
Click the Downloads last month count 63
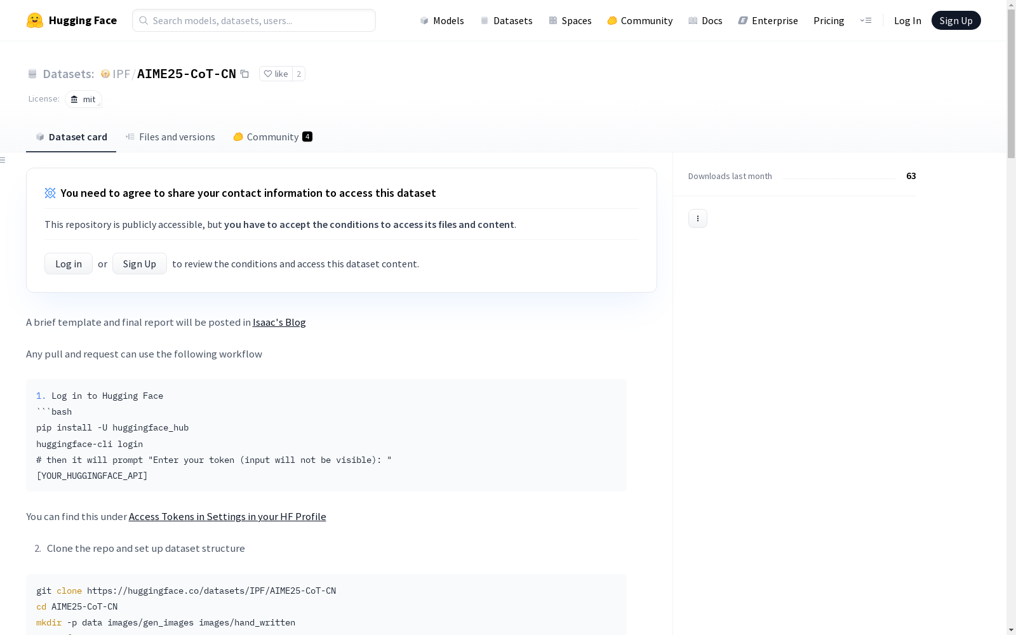[911, 176]
